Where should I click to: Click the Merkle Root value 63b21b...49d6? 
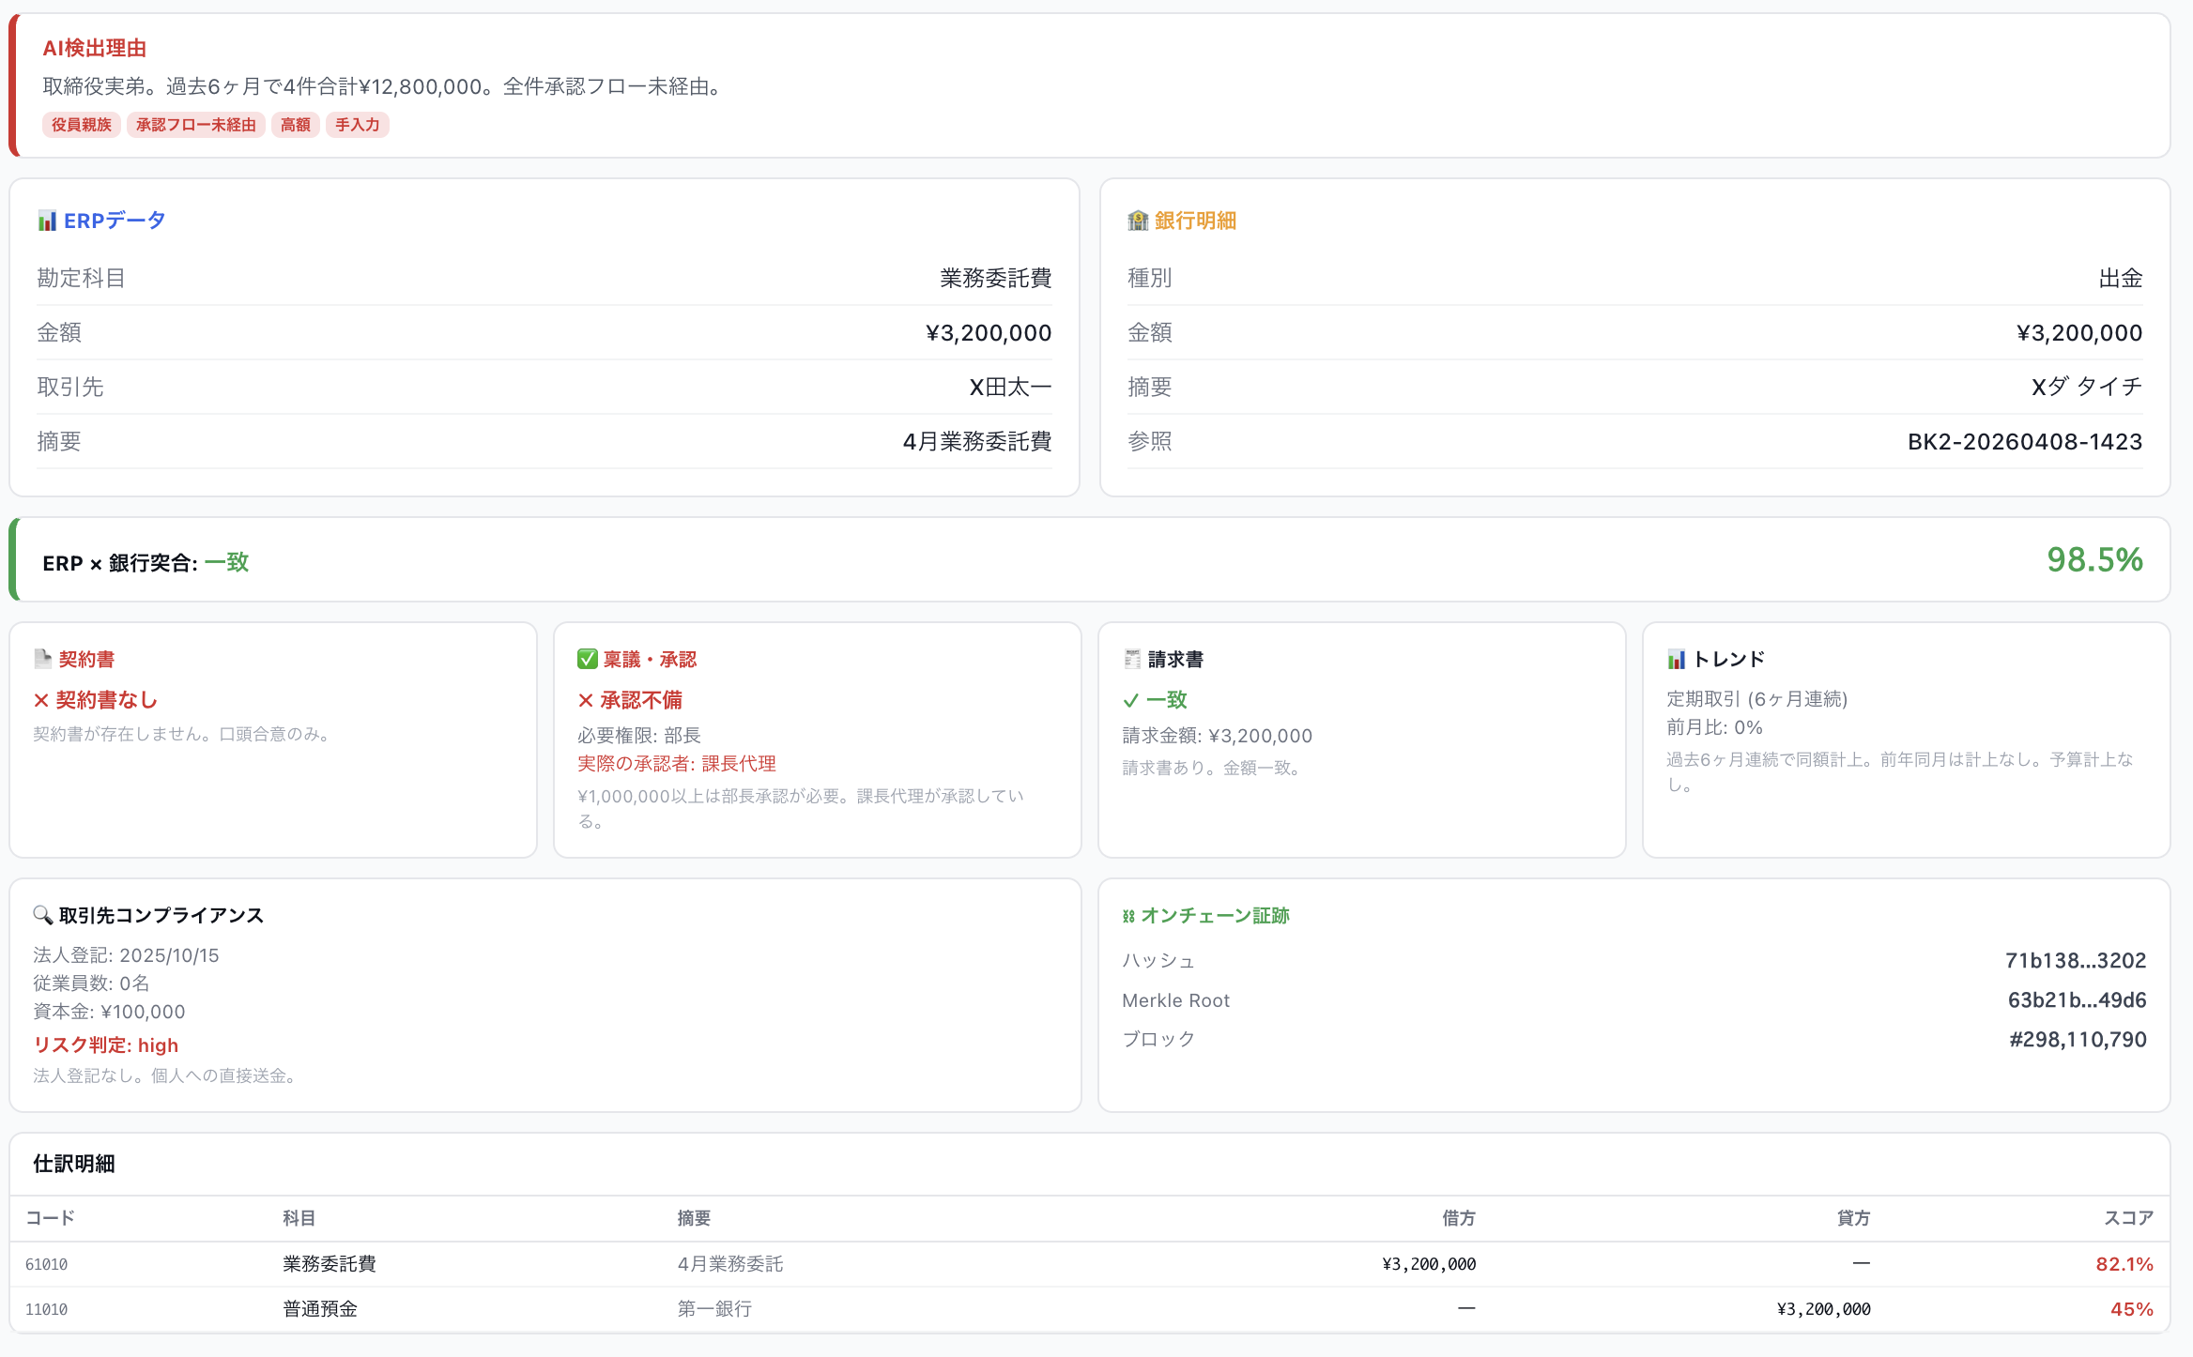coord(2077,1000)
